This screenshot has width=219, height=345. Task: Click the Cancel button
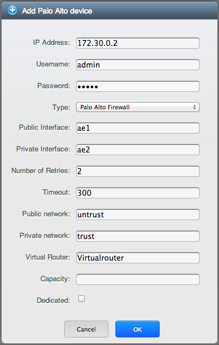(86, 329)
